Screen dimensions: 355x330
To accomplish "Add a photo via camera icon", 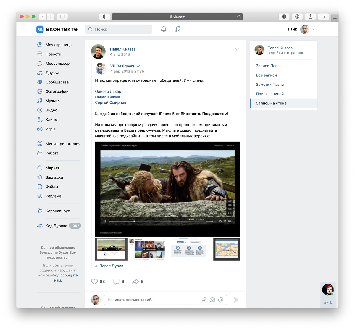I will click(x=212, y=300).
